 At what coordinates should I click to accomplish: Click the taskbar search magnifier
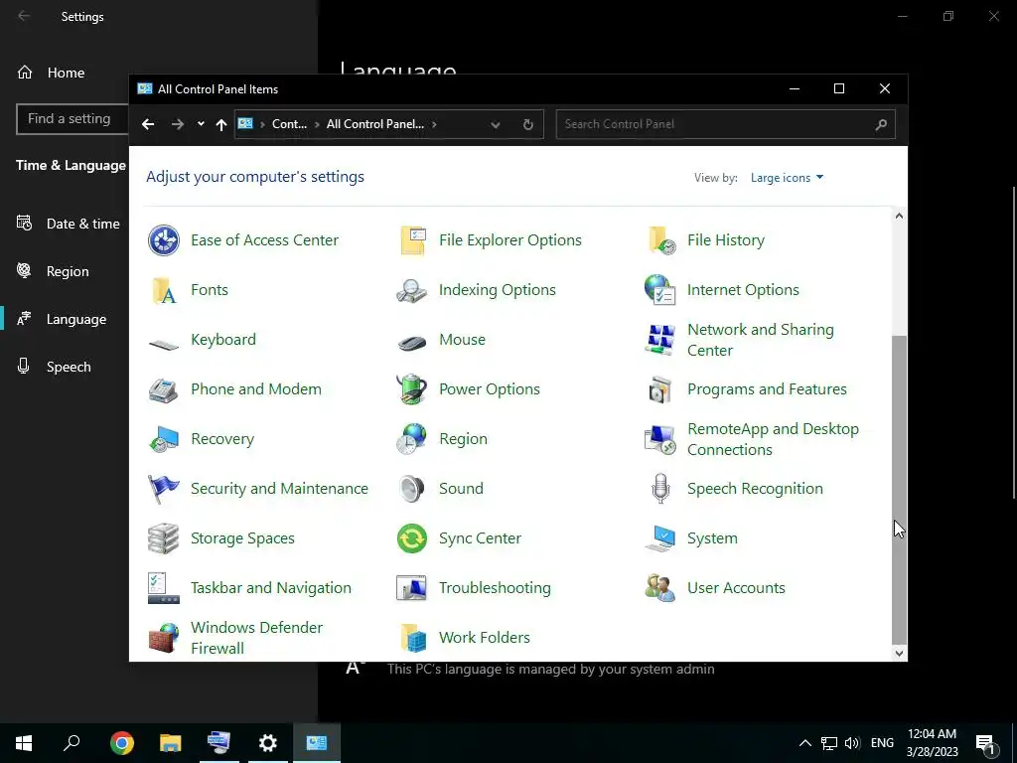pos(72,743)
